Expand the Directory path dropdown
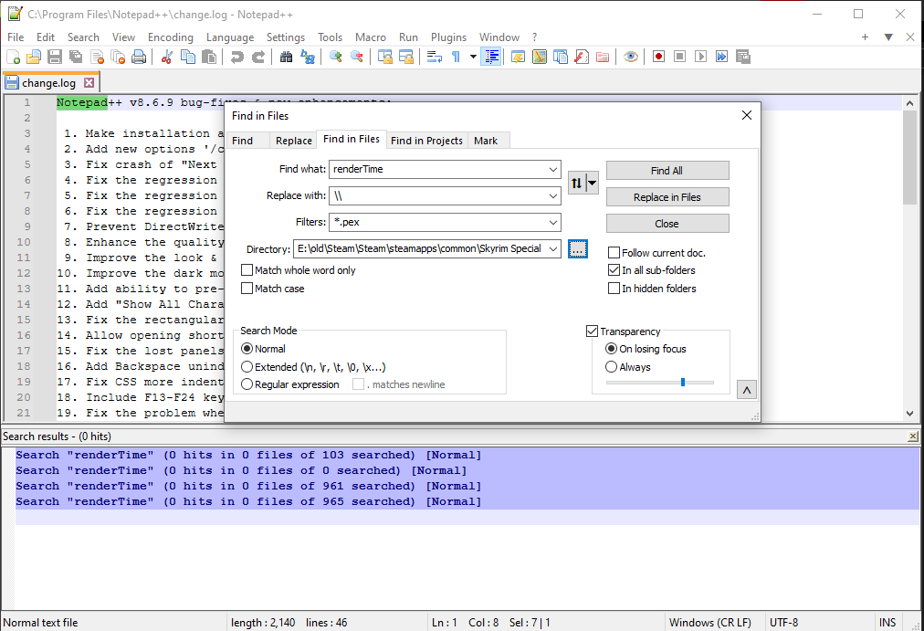 tap(552, 248)
